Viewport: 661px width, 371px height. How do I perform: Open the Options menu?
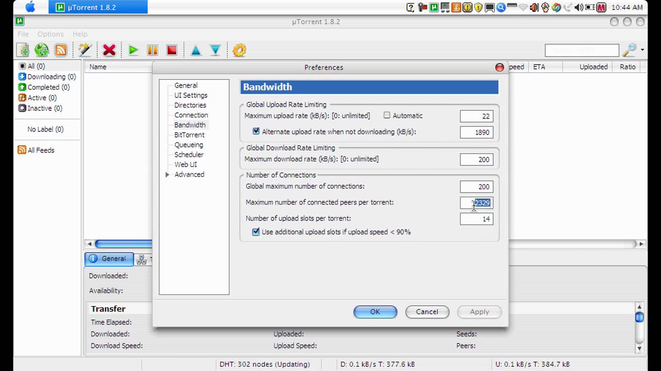[x=51, y=34]
